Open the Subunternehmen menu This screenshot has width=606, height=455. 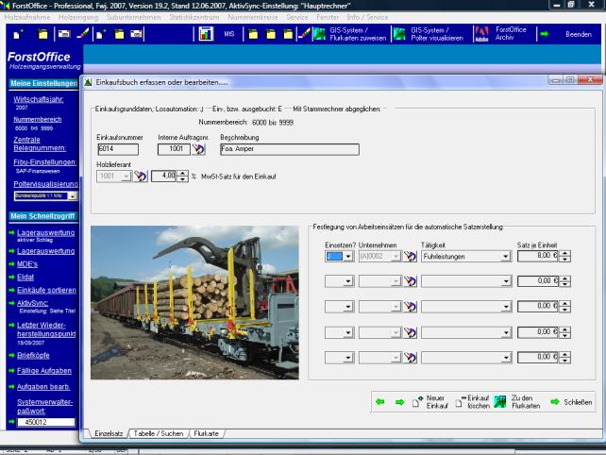point(133,17)
